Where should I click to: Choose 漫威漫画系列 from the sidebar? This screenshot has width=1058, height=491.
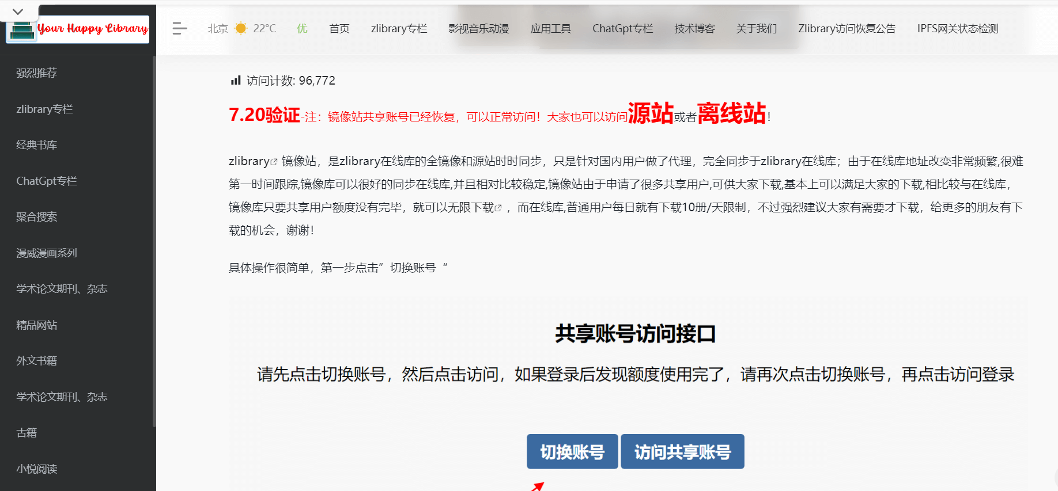pos(47,253)
